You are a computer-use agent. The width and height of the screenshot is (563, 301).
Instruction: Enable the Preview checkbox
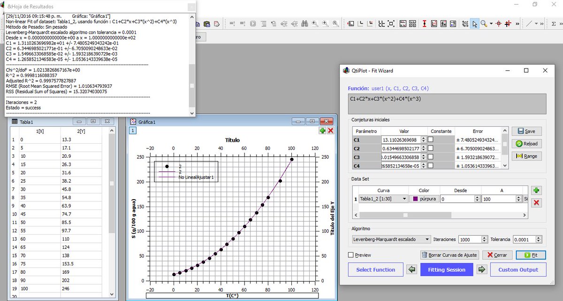351,255
